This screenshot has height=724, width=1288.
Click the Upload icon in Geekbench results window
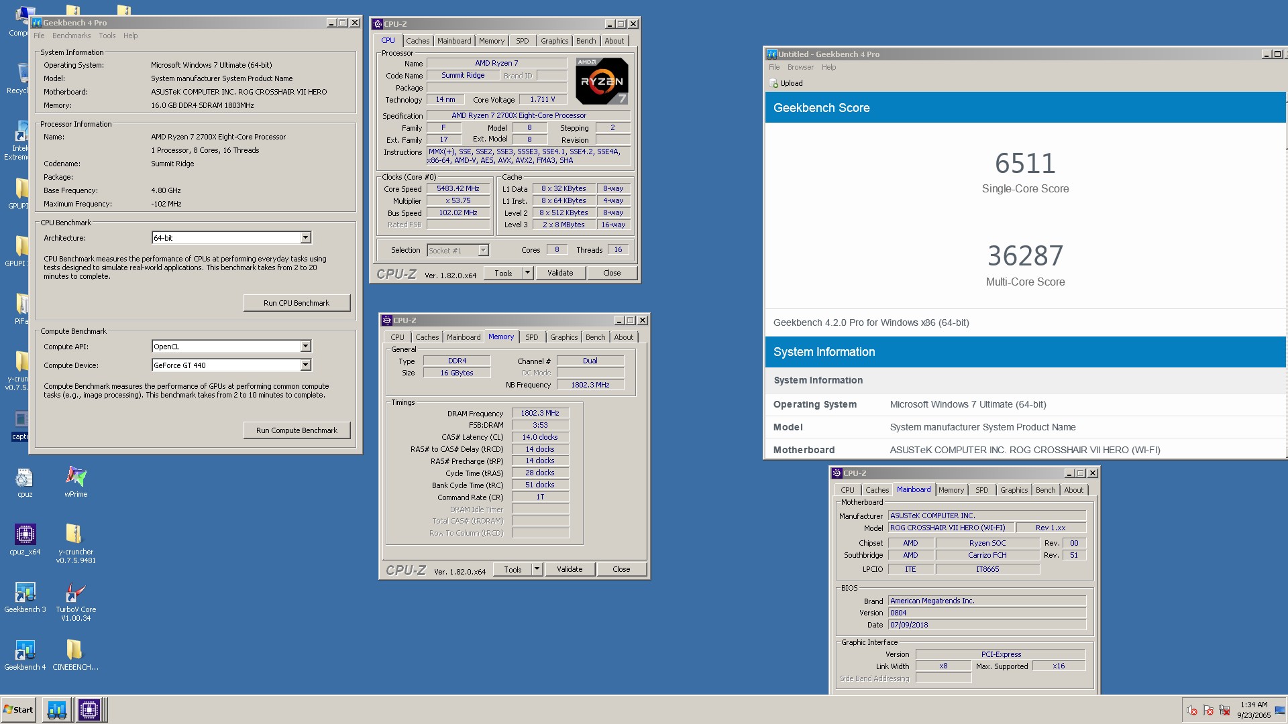click(773, 84)
